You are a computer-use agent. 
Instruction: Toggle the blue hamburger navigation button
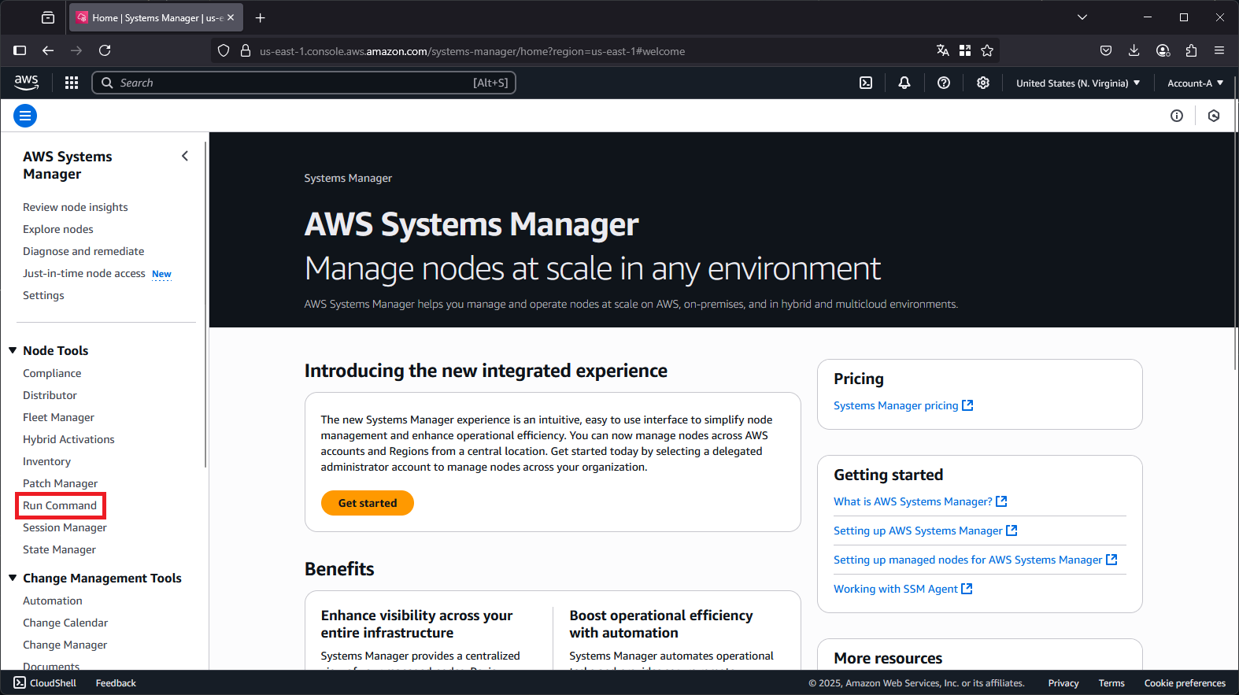(x=25, y=116)
